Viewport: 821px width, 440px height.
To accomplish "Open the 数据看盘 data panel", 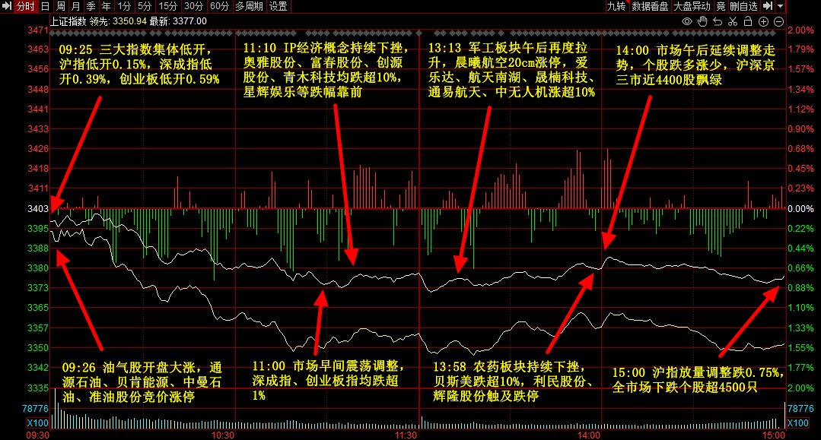I will 650,6.
